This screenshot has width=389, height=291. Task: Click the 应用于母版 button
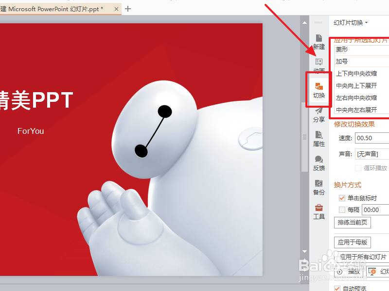[352, 242]
